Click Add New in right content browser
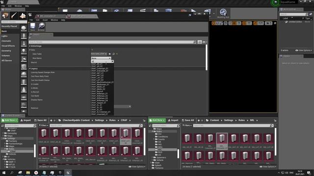 point(157,120)
